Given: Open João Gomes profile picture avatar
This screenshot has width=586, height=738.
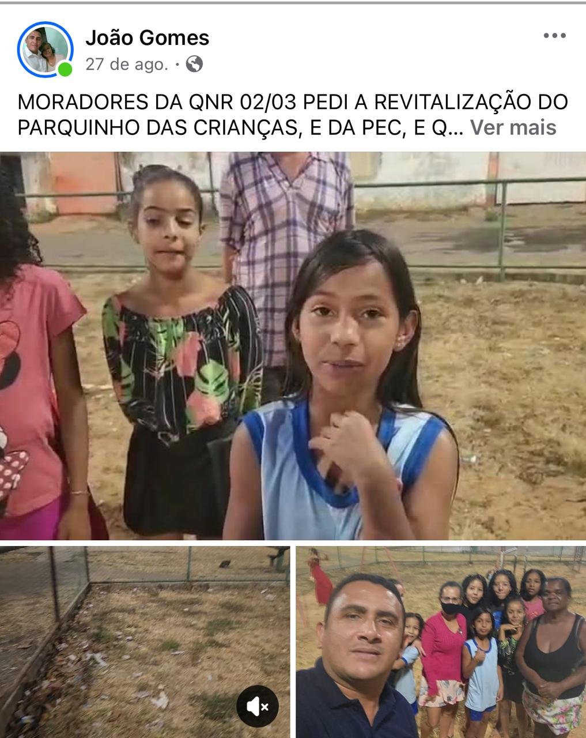Looking at the screenshot, I should click(46, 50).
